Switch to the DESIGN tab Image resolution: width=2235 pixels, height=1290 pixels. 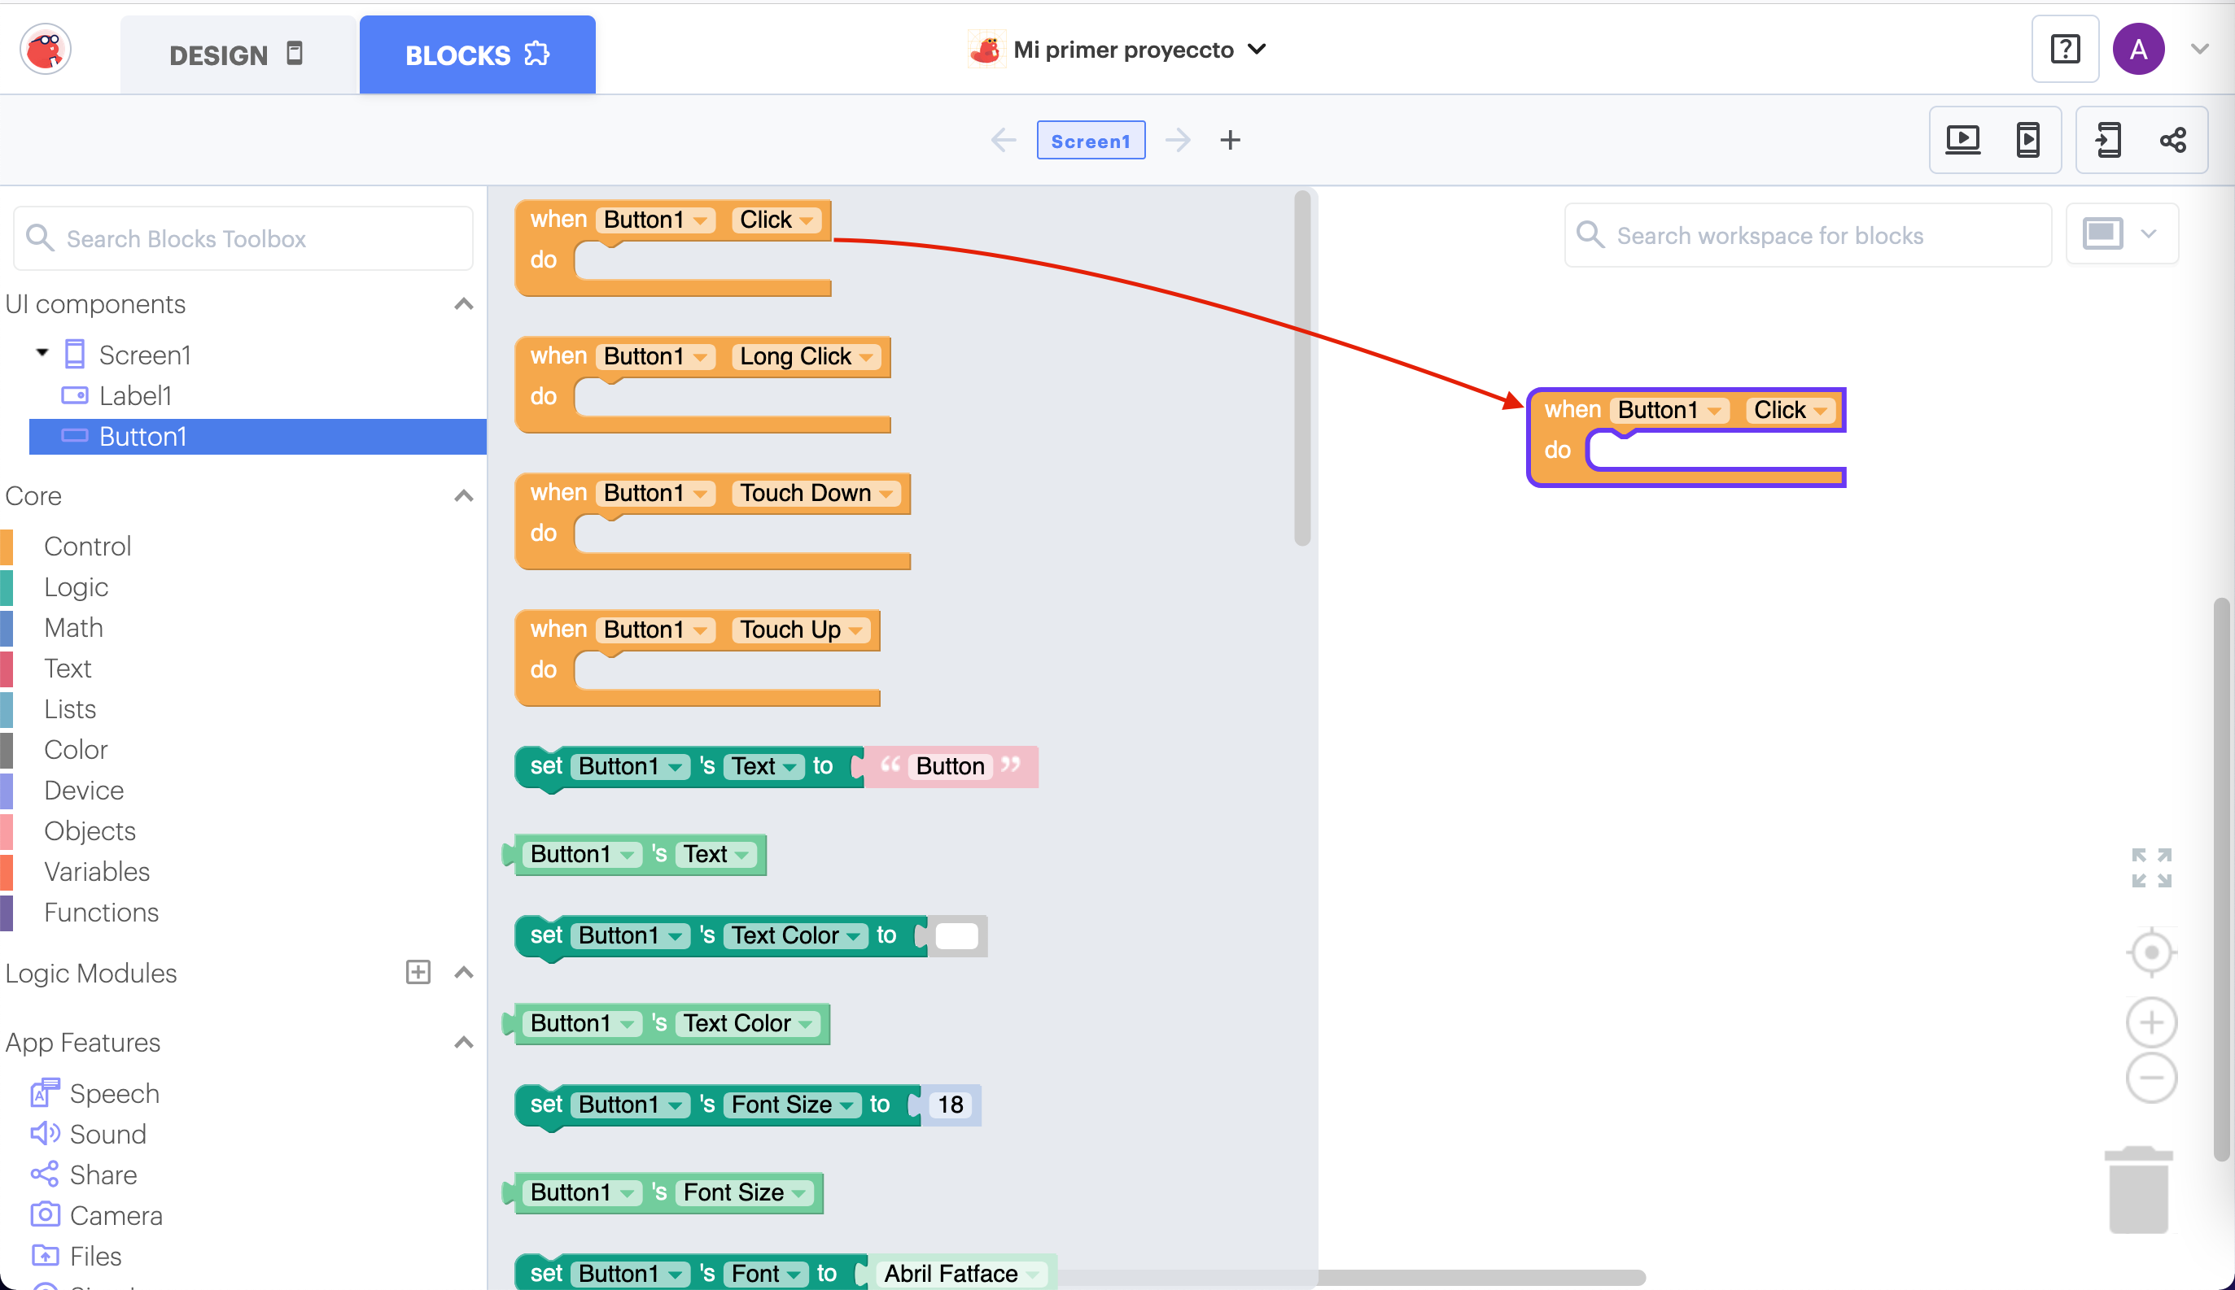coord(237,55)
